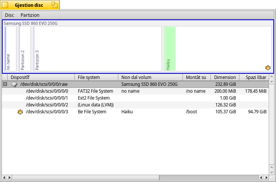Sort by the Spazi libar column header
The image size is (276, 182).
[x=254, y=77]
